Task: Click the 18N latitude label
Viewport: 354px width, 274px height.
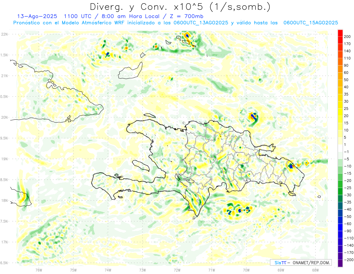Action: tap(4, 200)
